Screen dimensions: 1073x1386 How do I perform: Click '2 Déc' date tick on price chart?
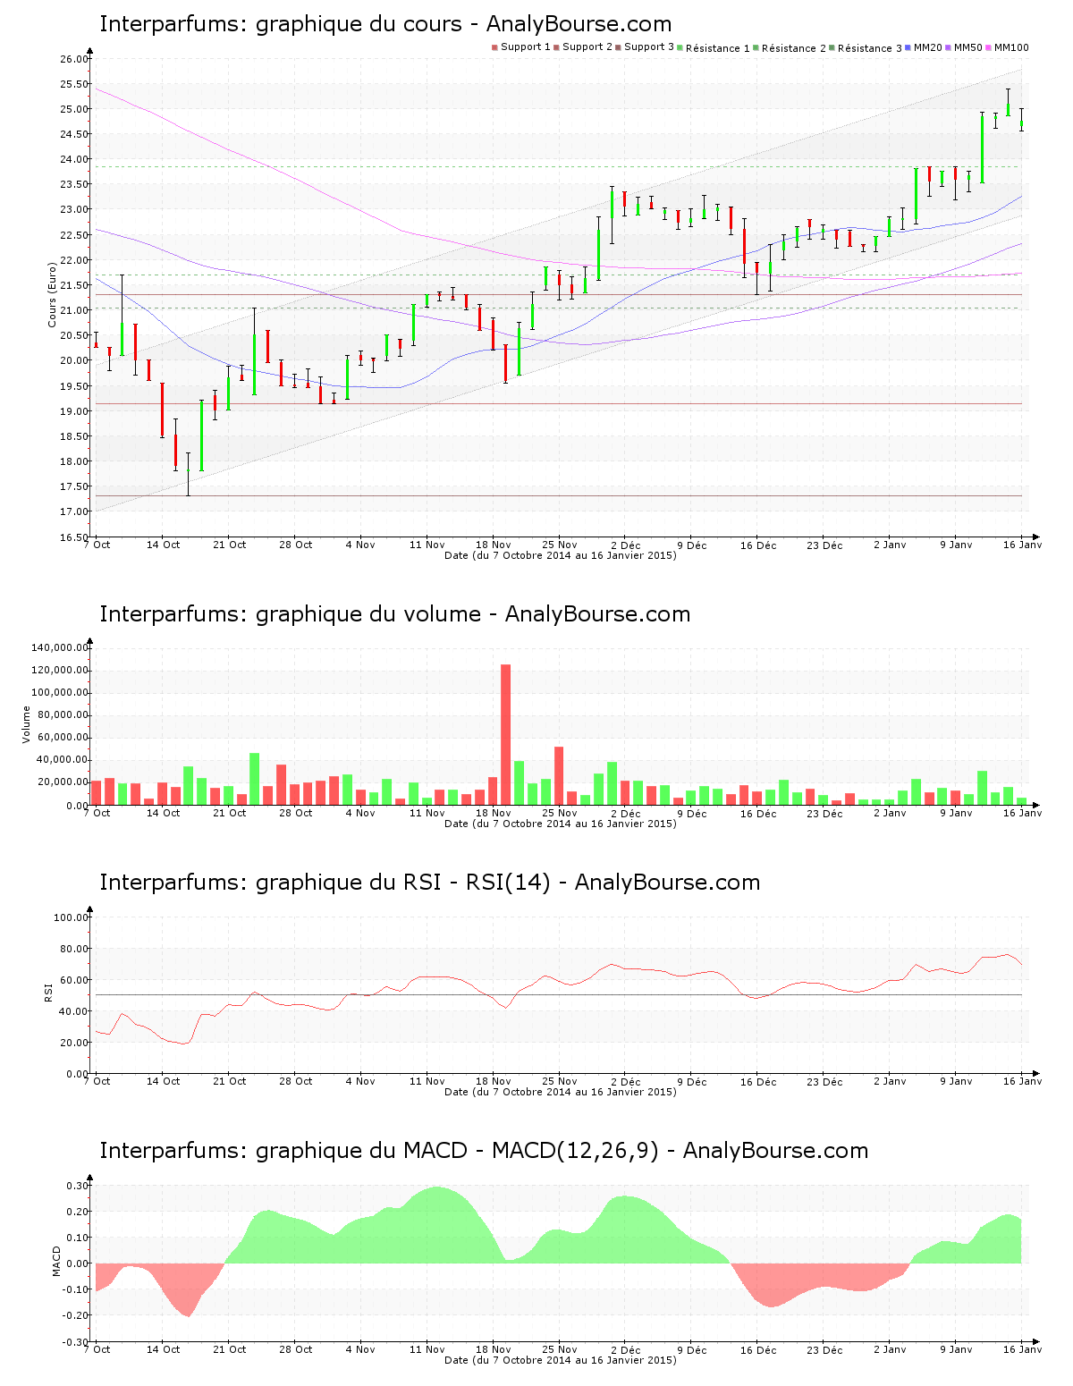(625, 545)
